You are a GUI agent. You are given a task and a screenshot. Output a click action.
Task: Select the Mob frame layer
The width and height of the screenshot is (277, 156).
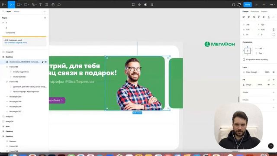pyautogui.click(x=8, y=127)
